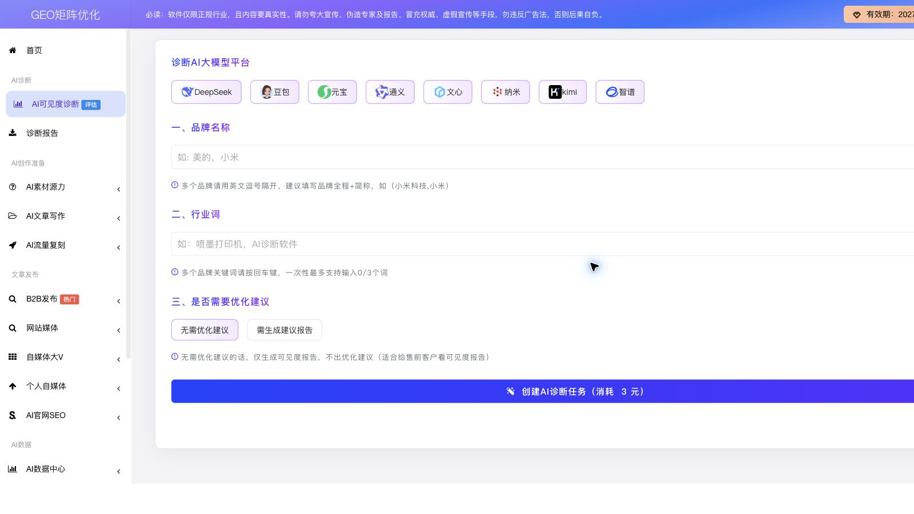This screenshot has width=914, height=514.
Task: Toggle the kimi platform selection
Action: point(563,92)
